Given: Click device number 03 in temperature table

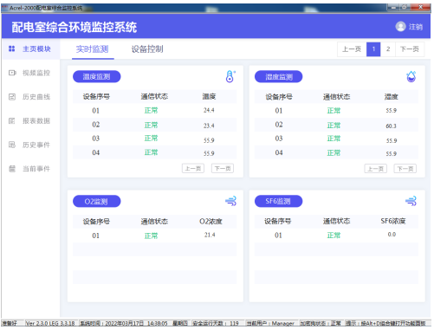Looking at the screenshot, I should pyautogui.click(x=96, y=139).
